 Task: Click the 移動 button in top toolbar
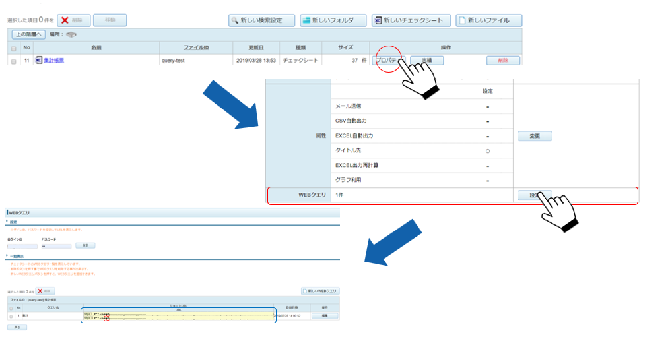coord(110,20)
